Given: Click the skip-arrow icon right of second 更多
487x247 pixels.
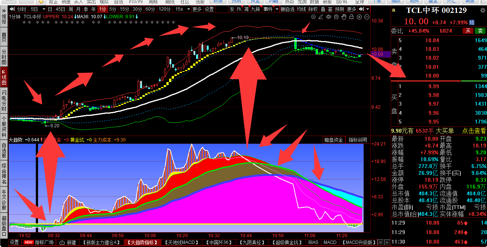Looking at the screenshot, I should [x=361, y=9].
